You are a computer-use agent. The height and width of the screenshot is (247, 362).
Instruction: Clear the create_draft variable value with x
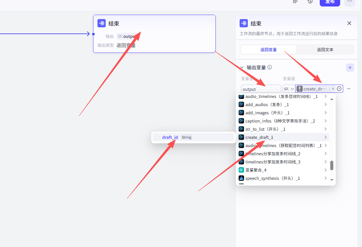pyautogui.click(x=333, y=89)
